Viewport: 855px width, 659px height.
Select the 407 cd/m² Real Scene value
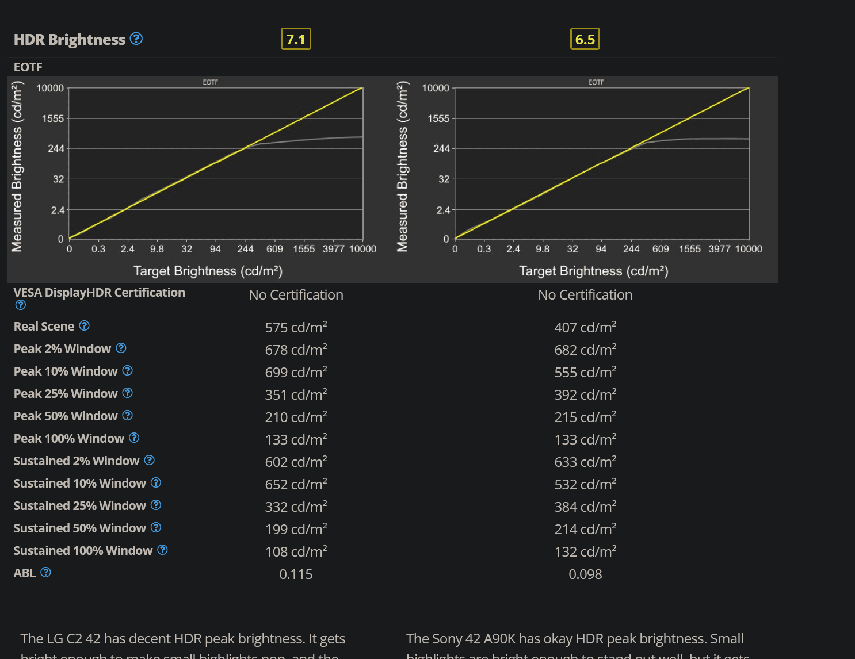pyautogui.click(x=585, y=327)
